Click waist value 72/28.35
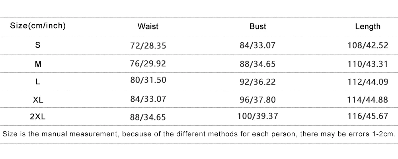Image resolution: width=398 pixels, height=159 pixels. tap(148, 46)
